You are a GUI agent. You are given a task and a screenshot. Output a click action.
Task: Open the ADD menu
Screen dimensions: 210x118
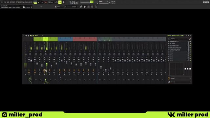point(8,2)
